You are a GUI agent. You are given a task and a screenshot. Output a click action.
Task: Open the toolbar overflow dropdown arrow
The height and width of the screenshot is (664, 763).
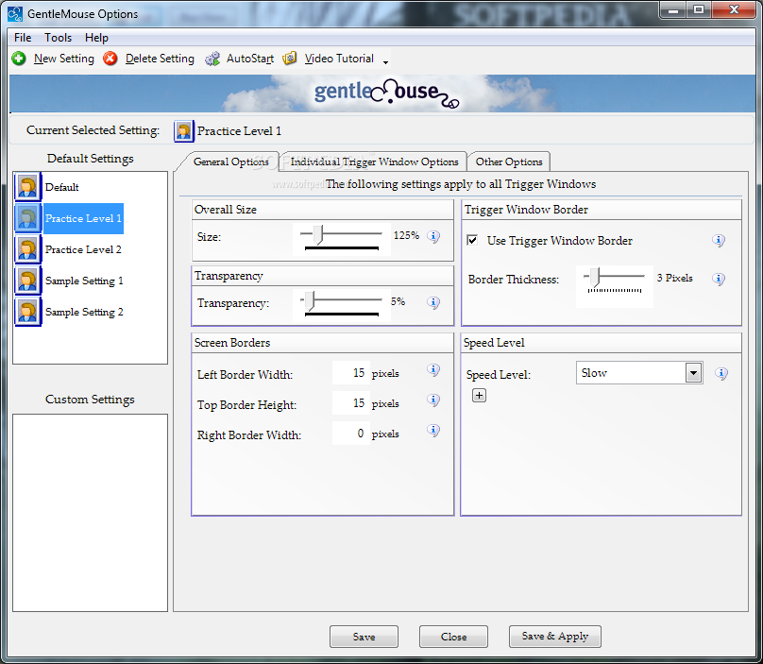tap(385, 62)
